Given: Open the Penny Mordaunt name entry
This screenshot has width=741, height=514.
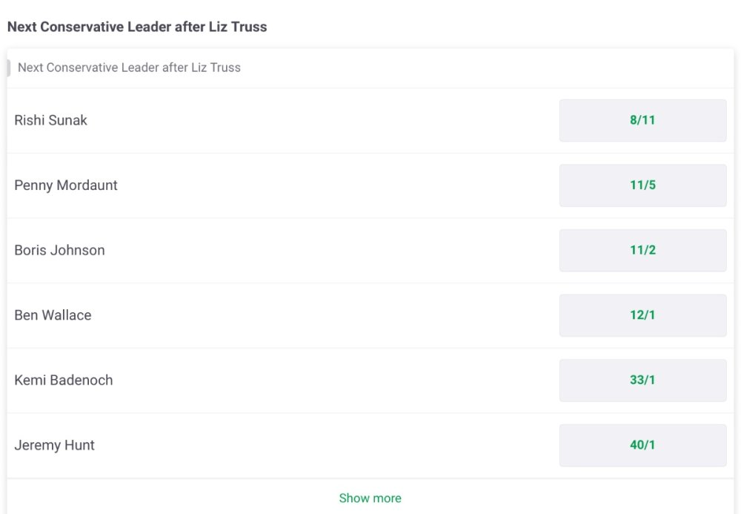Looking at the screenshot, I should [x=66, y=185].
